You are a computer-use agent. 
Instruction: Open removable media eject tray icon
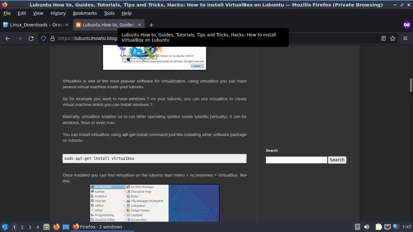(358, 227)
